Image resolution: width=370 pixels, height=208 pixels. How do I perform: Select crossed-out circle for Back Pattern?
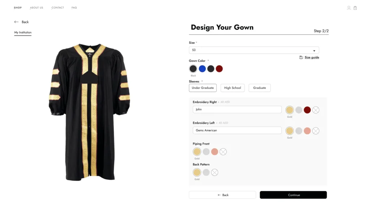tap(215, 172)
